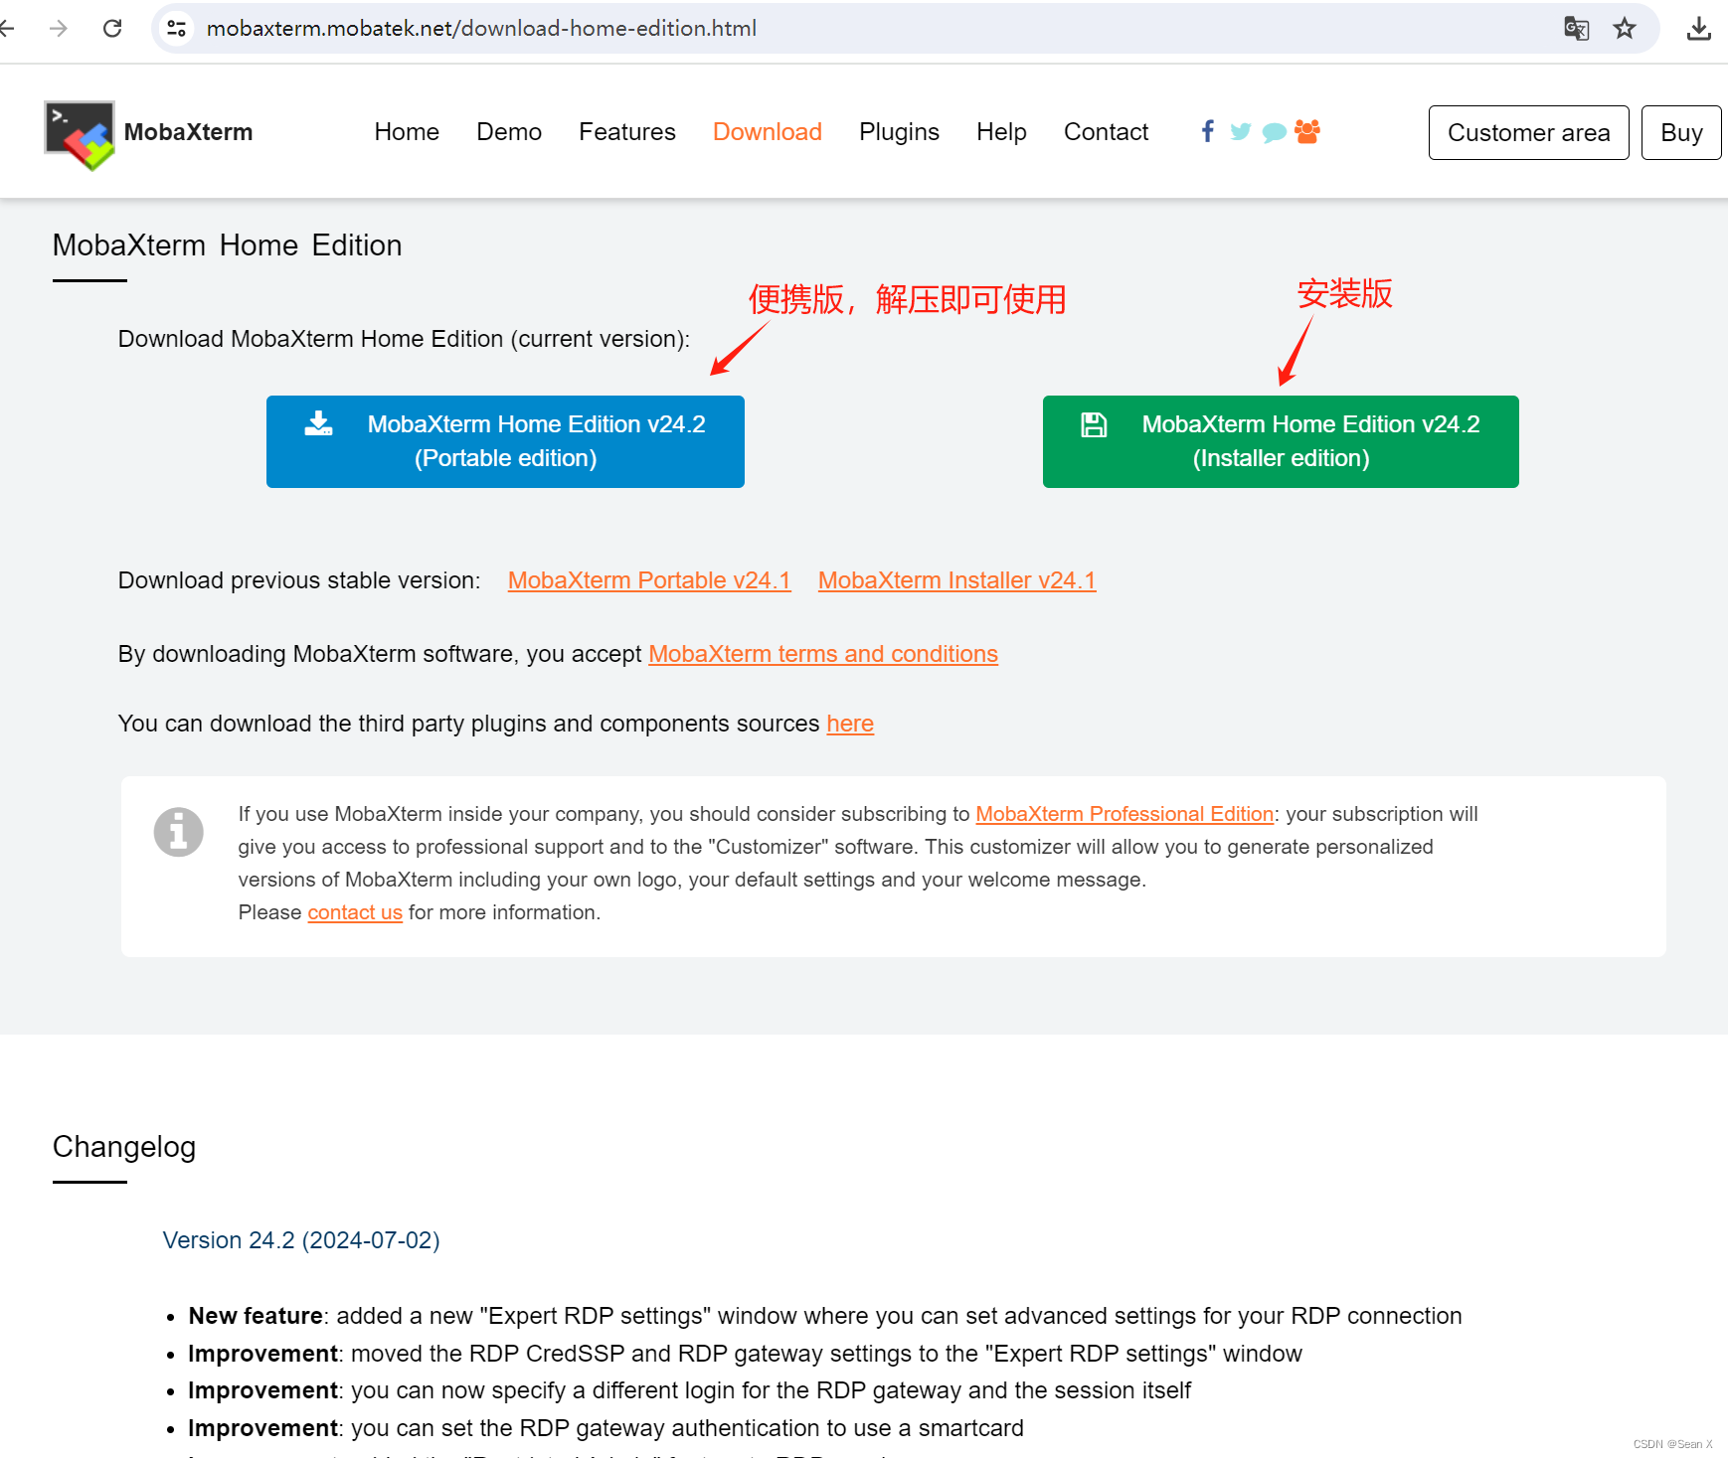Select the Download menu item
This screenshot has height=1458, width=1728.
click(768, 132)
